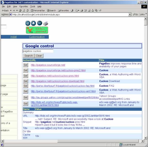Click the Mail icon in toolbar
Viewport: 148px width, 147px height.
coord(76,11)
